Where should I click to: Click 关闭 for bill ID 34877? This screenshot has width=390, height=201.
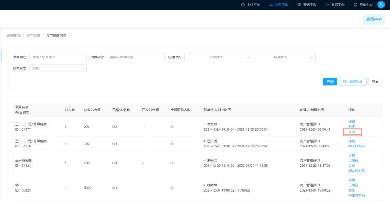(x=352, y=126)
